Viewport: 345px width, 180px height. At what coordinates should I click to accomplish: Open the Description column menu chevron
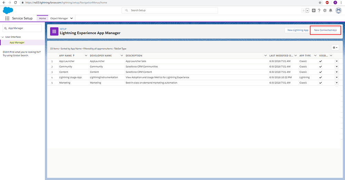(265, 56)
